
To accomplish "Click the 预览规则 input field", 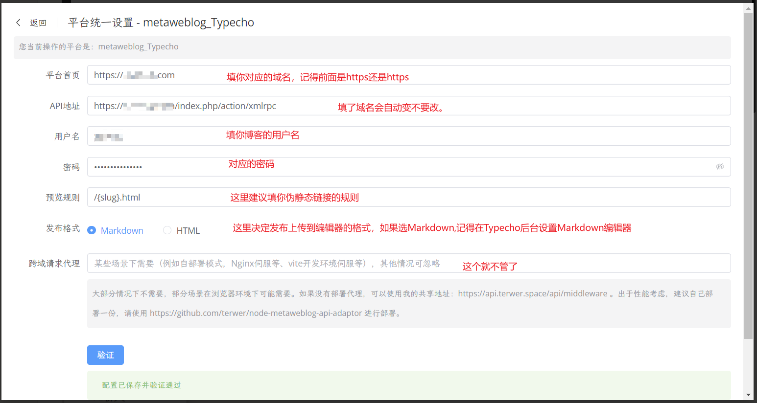I will point(409,197).
